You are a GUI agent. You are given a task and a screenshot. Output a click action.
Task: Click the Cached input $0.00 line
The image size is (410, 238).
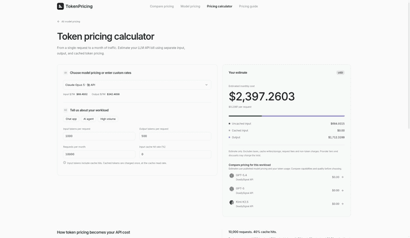(286, 130)
